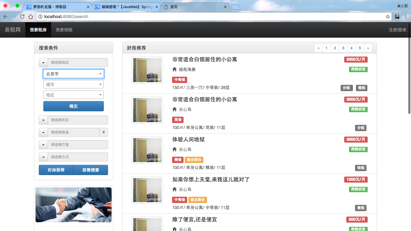Open listing title 体验人间地狱

[x=189, y=140]
